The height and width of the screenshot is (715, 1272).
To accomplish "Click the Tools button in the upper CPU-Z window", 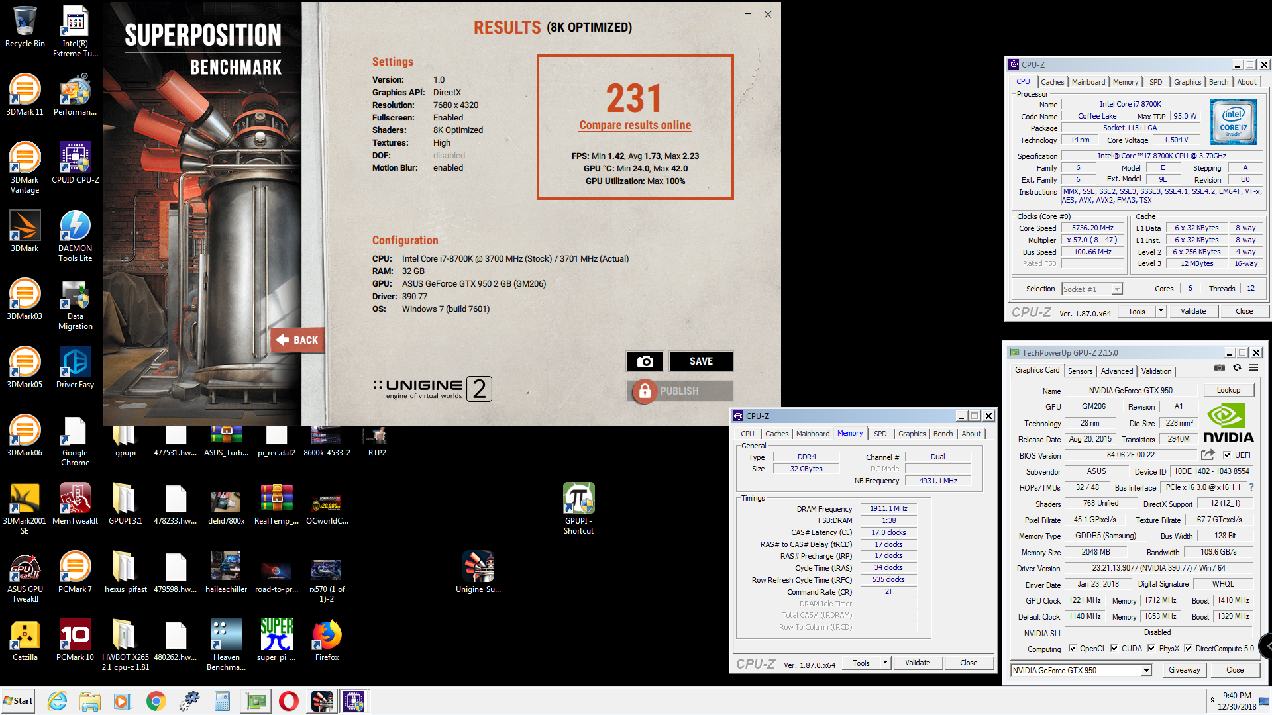I will (1137, 311).
